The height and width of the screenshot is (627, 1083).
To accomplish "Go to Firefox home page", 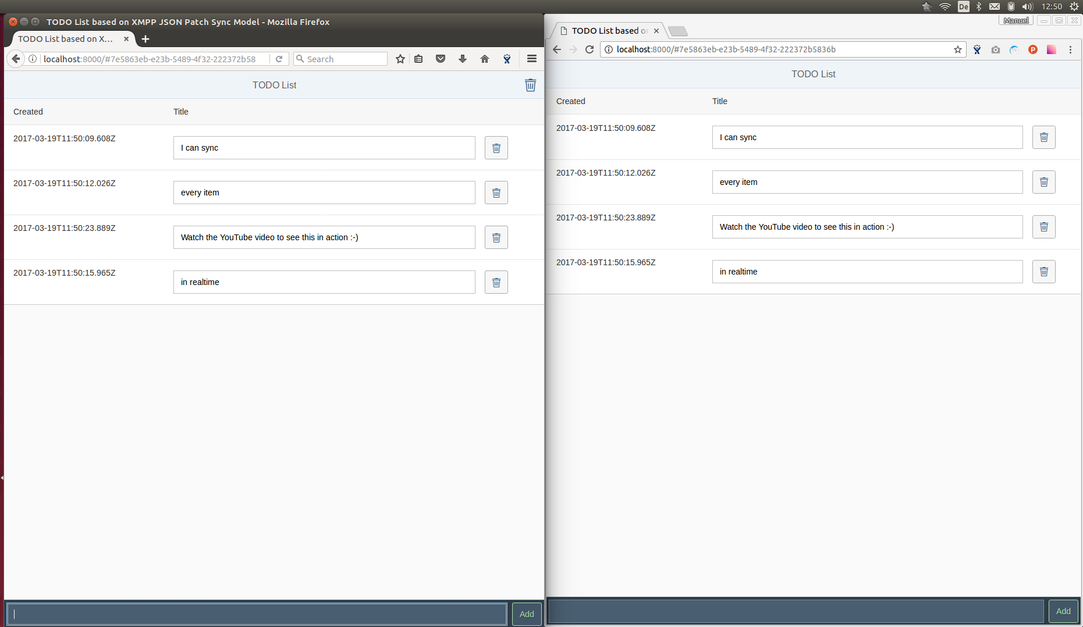I will tap(485, 59).
